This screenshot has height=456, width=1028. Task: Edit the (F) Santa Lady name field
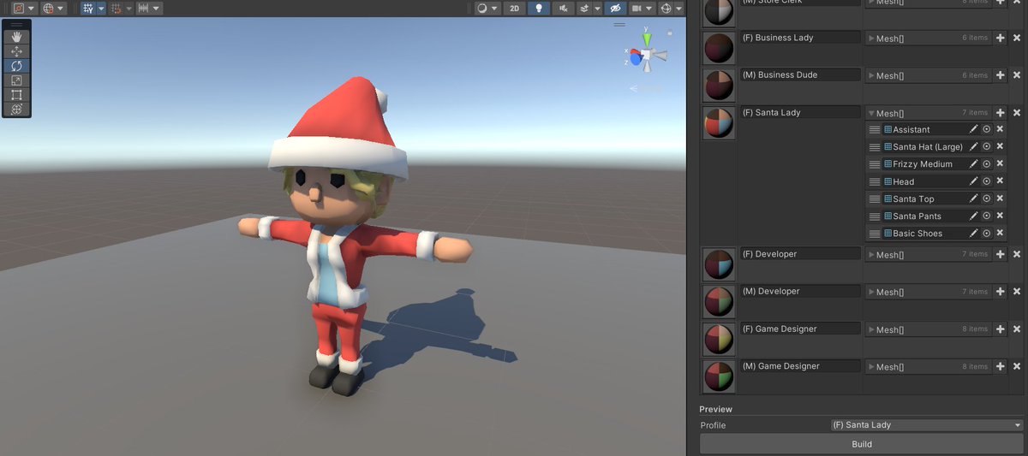801,112
